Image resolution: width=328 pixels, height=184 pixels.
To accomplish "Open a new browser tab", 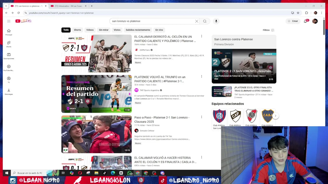I will [x=91, y=6].
